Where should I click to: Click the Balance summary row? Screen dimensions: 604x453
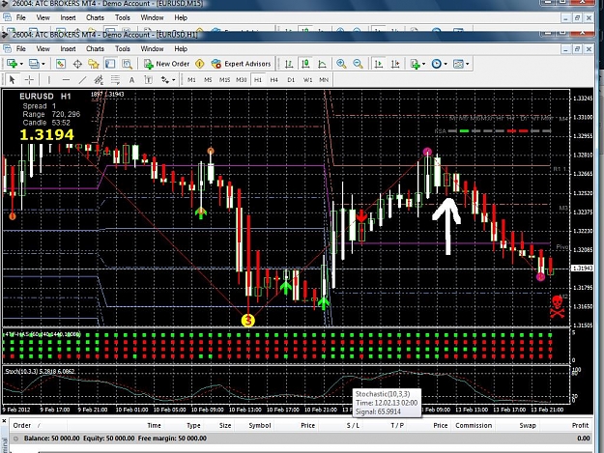click(x=302, y=439)
